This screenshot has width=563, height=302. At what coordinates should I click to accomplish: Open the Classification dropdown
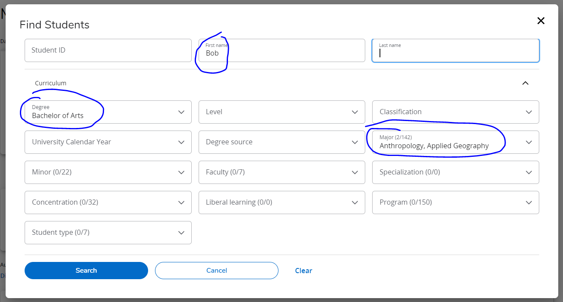point(455,112)
